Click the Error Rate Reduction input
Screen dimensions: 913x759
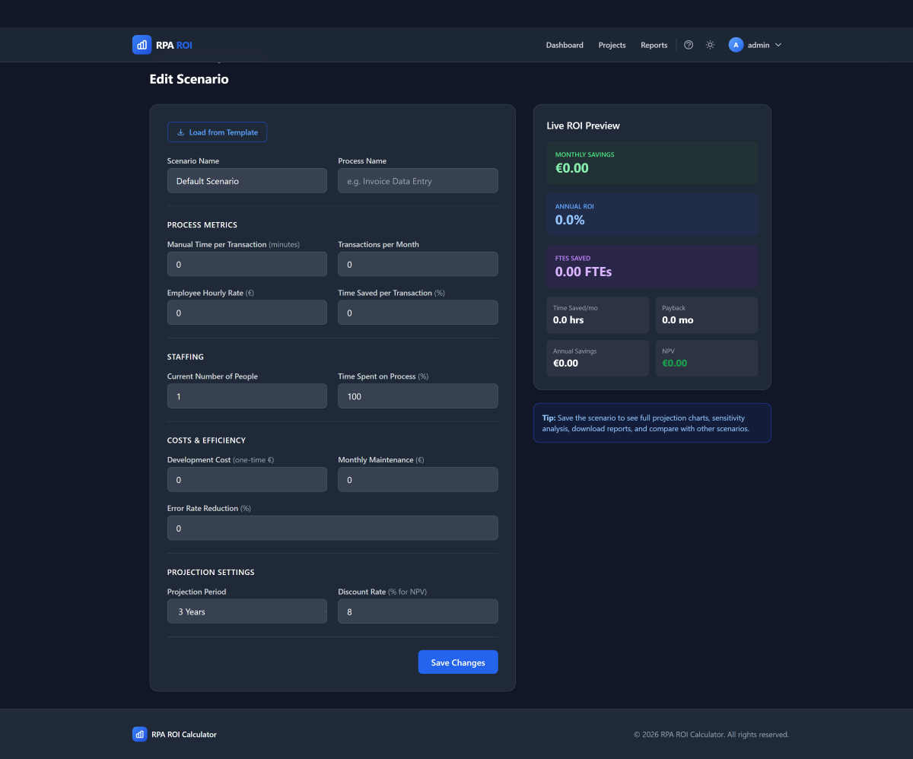pyautogui.click(x=332, y=527)
